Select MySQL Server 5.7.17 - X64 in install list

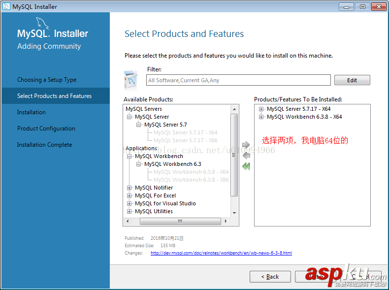[299, 109]
